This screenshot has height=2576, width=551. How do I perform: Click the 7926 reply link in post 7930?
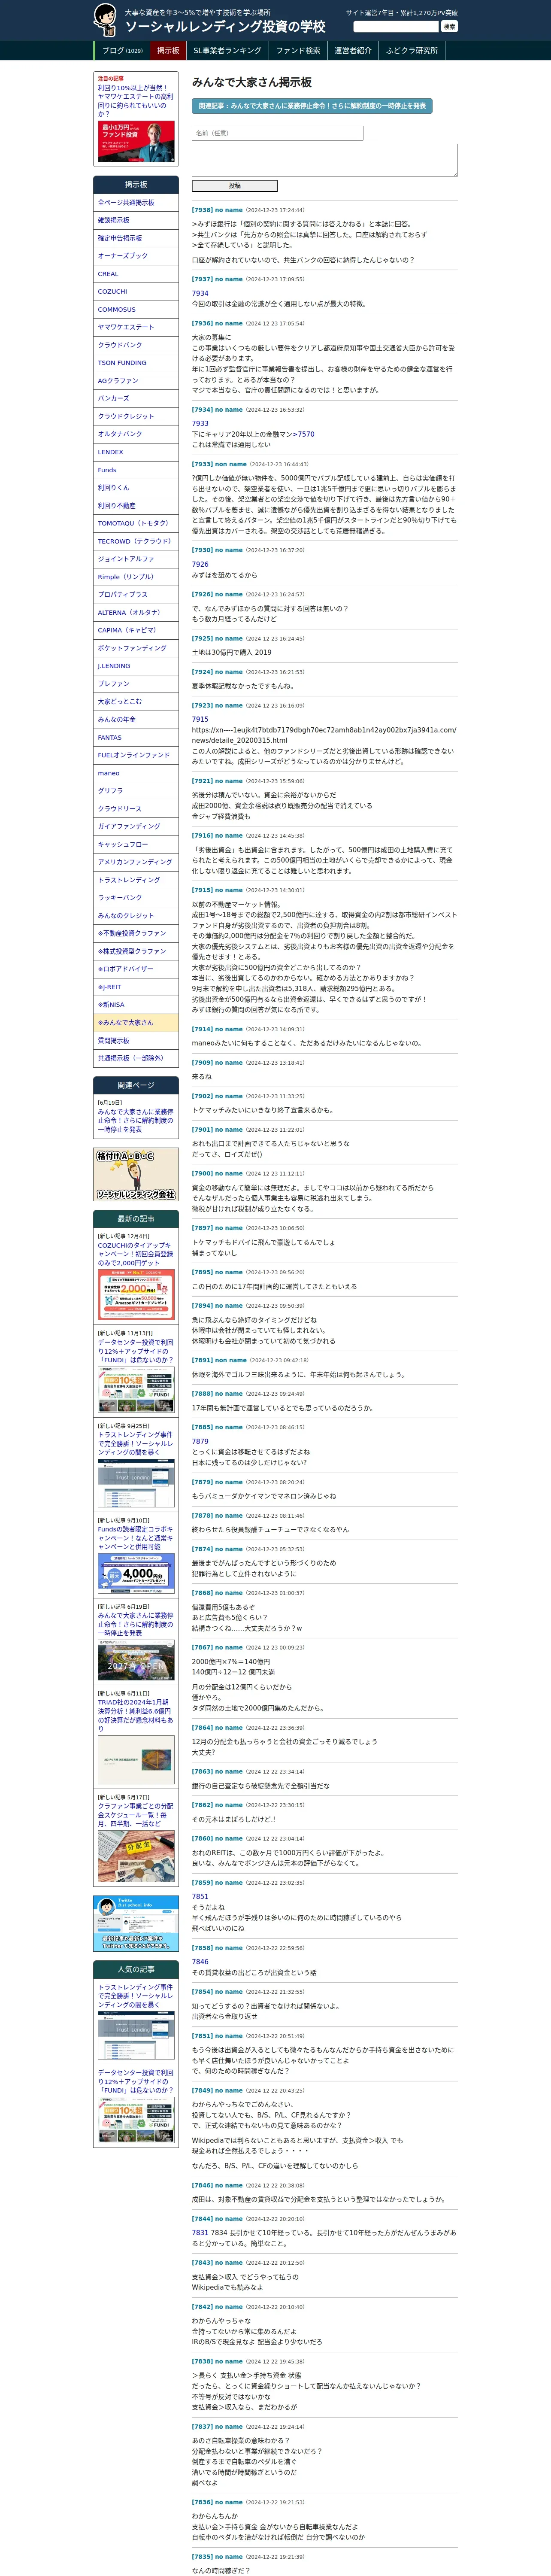click(200, 565)
